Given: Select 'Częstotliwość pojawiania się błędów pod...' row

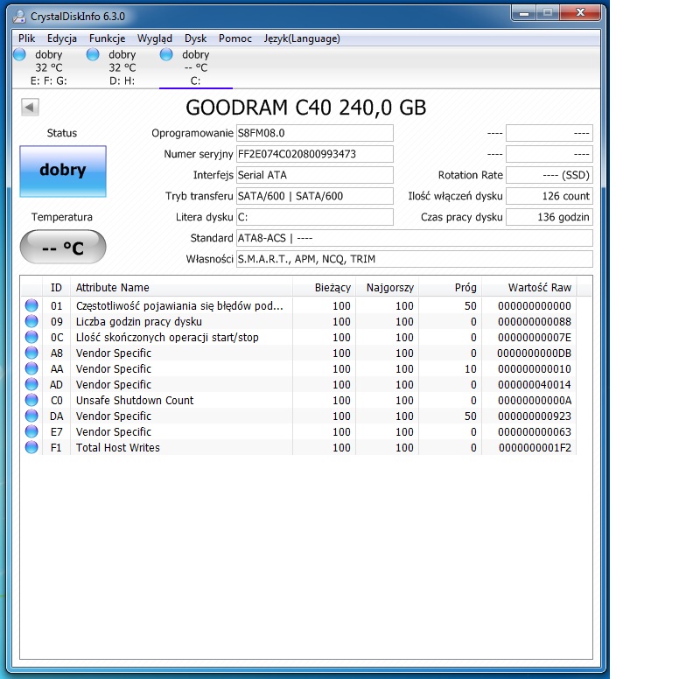Looking at the screenshot, I should (x=298, y=305).
